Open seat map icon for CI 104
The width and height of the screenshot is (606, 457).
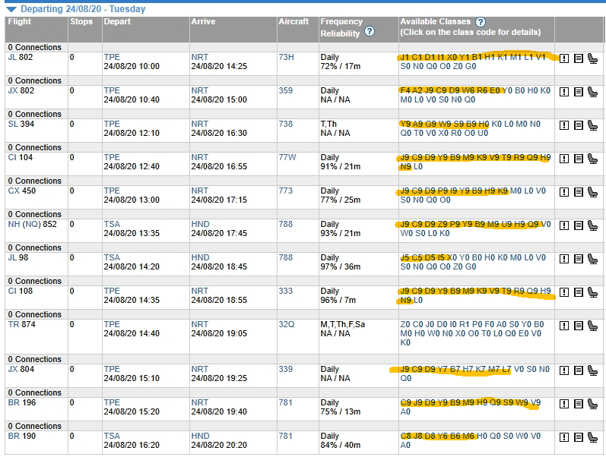coord(592,159)
